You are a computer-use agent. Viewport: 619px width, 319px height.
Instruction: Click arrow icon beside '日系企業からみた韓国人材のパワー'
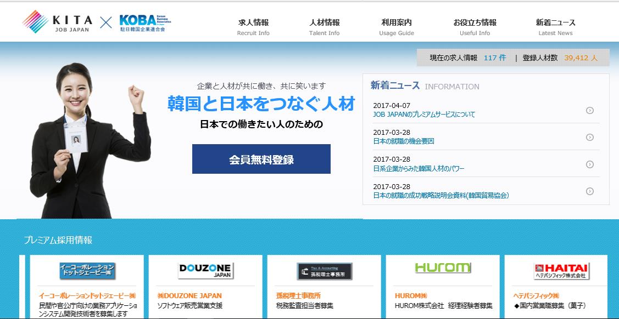click(x=590, y=164)
